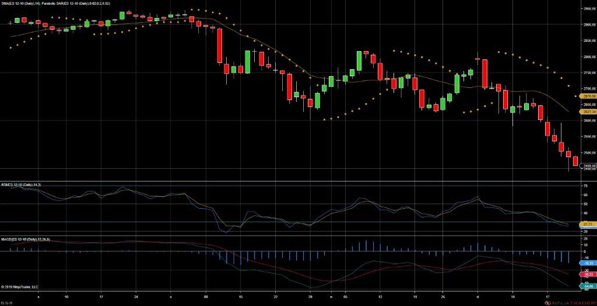
Task: Click the 70 level on RSI axis
Action: pos(585,186)
